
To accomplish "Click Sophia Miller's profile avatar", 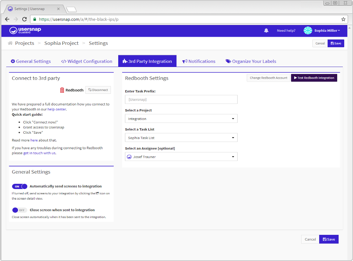I will [308, 31].
